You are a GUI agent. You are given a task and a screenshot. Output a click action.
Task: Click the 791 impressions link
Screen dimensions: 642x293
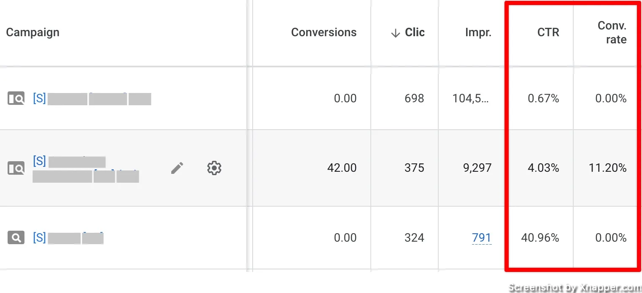482,238
